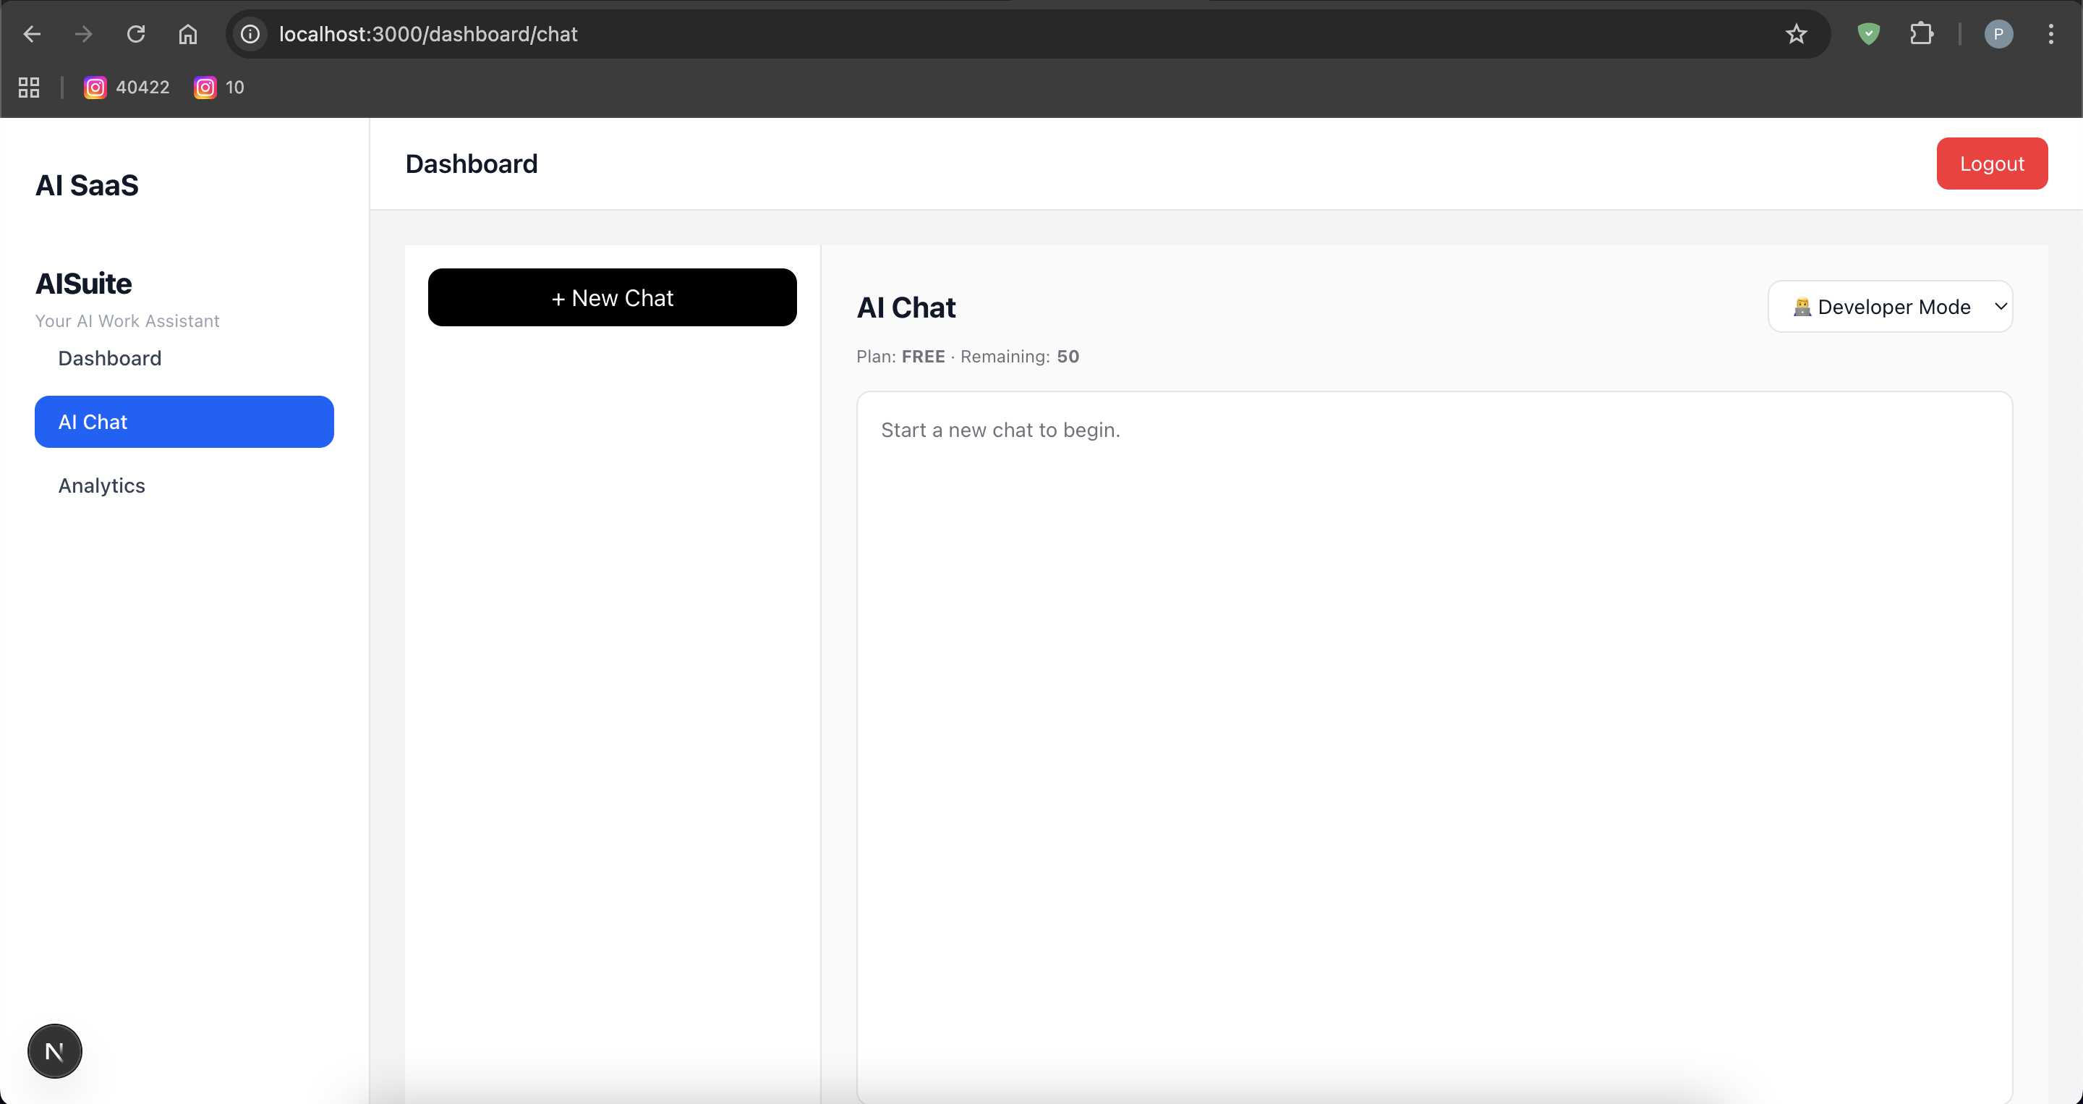The width and height of the screenshot is (2083, 1104).
Task: Open the extensions puzzle piece icon
Action: tap(1922, 33)
